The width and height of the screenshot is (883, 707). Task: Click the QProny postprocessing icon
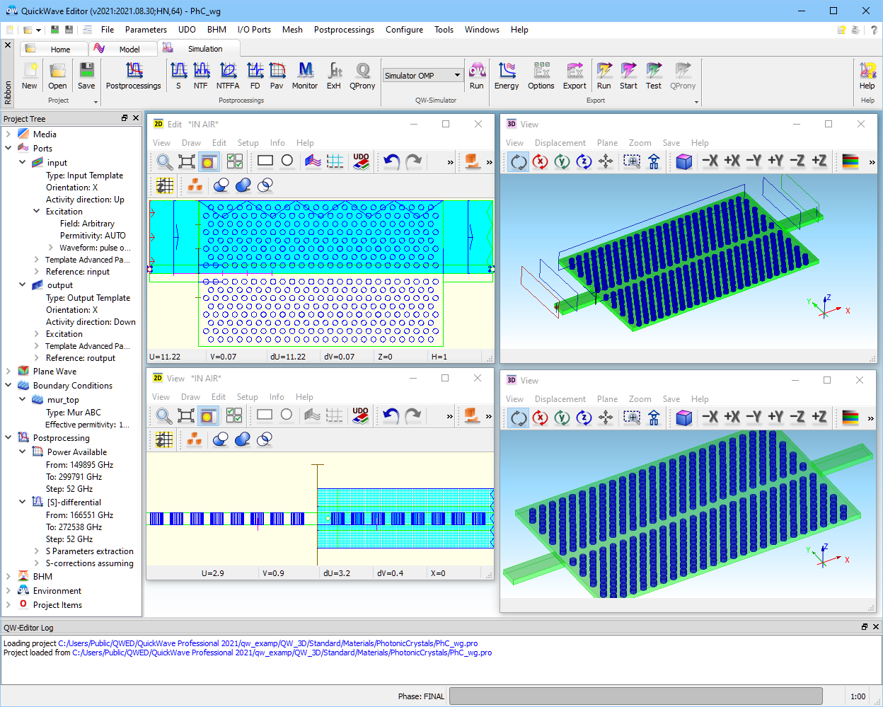coord(362,76)
